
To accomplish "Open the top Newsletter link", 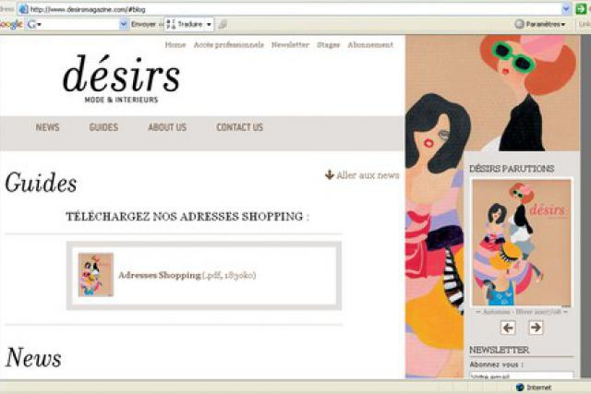I will pos(290,45).
